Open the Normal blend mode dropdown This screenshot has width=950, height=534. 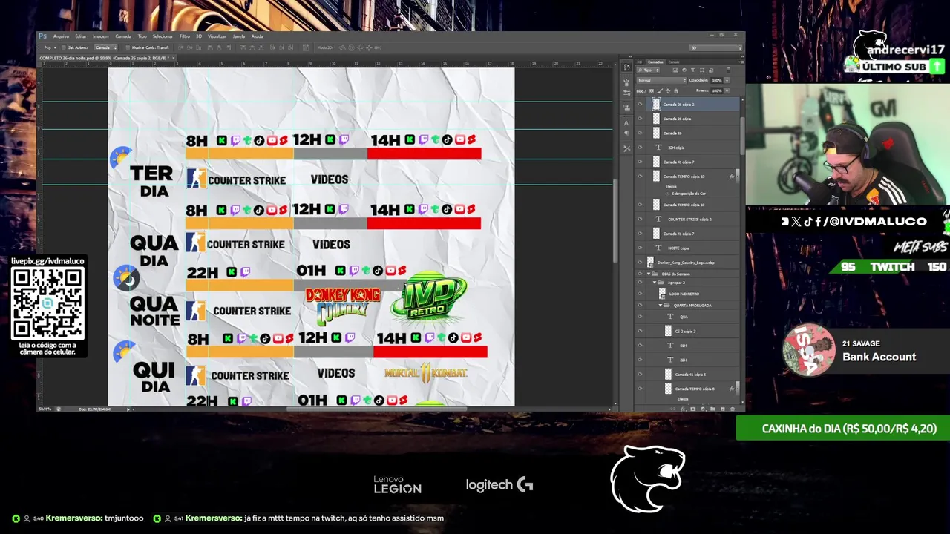(x=663, y=80)
